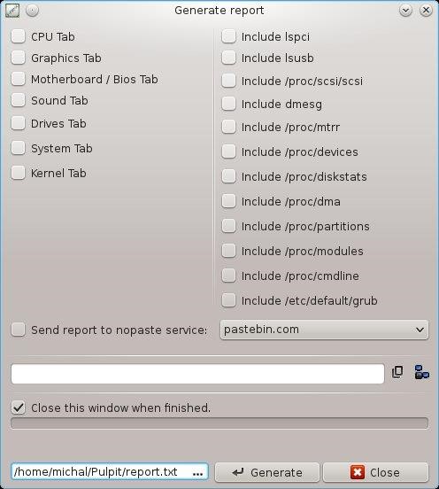Click the round pin button in title bar
The height and width of the screenshot is (489, 439).
click(32, 11)
